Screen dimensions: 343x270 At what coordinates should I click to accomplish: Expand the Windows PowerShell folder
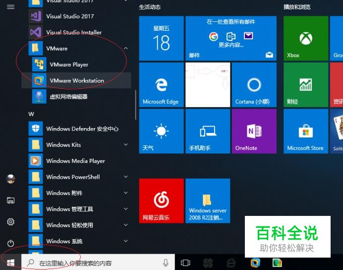point(126,177)
